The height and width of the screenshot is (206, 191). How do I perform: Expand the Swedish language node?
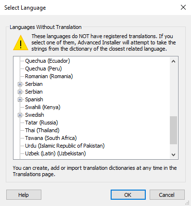20,115
